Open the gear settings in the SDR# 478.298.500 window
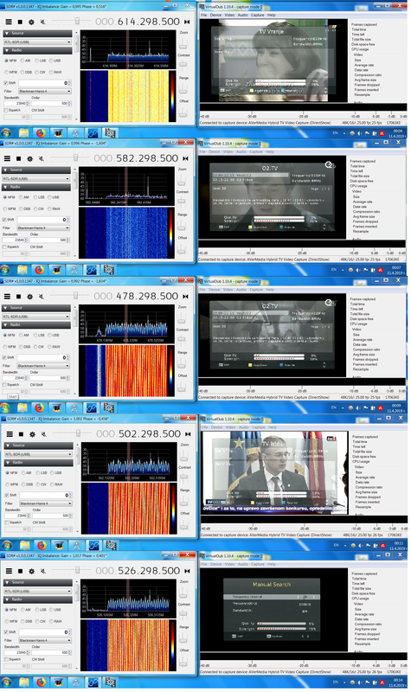Image resolution: width=411 pixels, height=692 pixels. [x=30, y=297]
